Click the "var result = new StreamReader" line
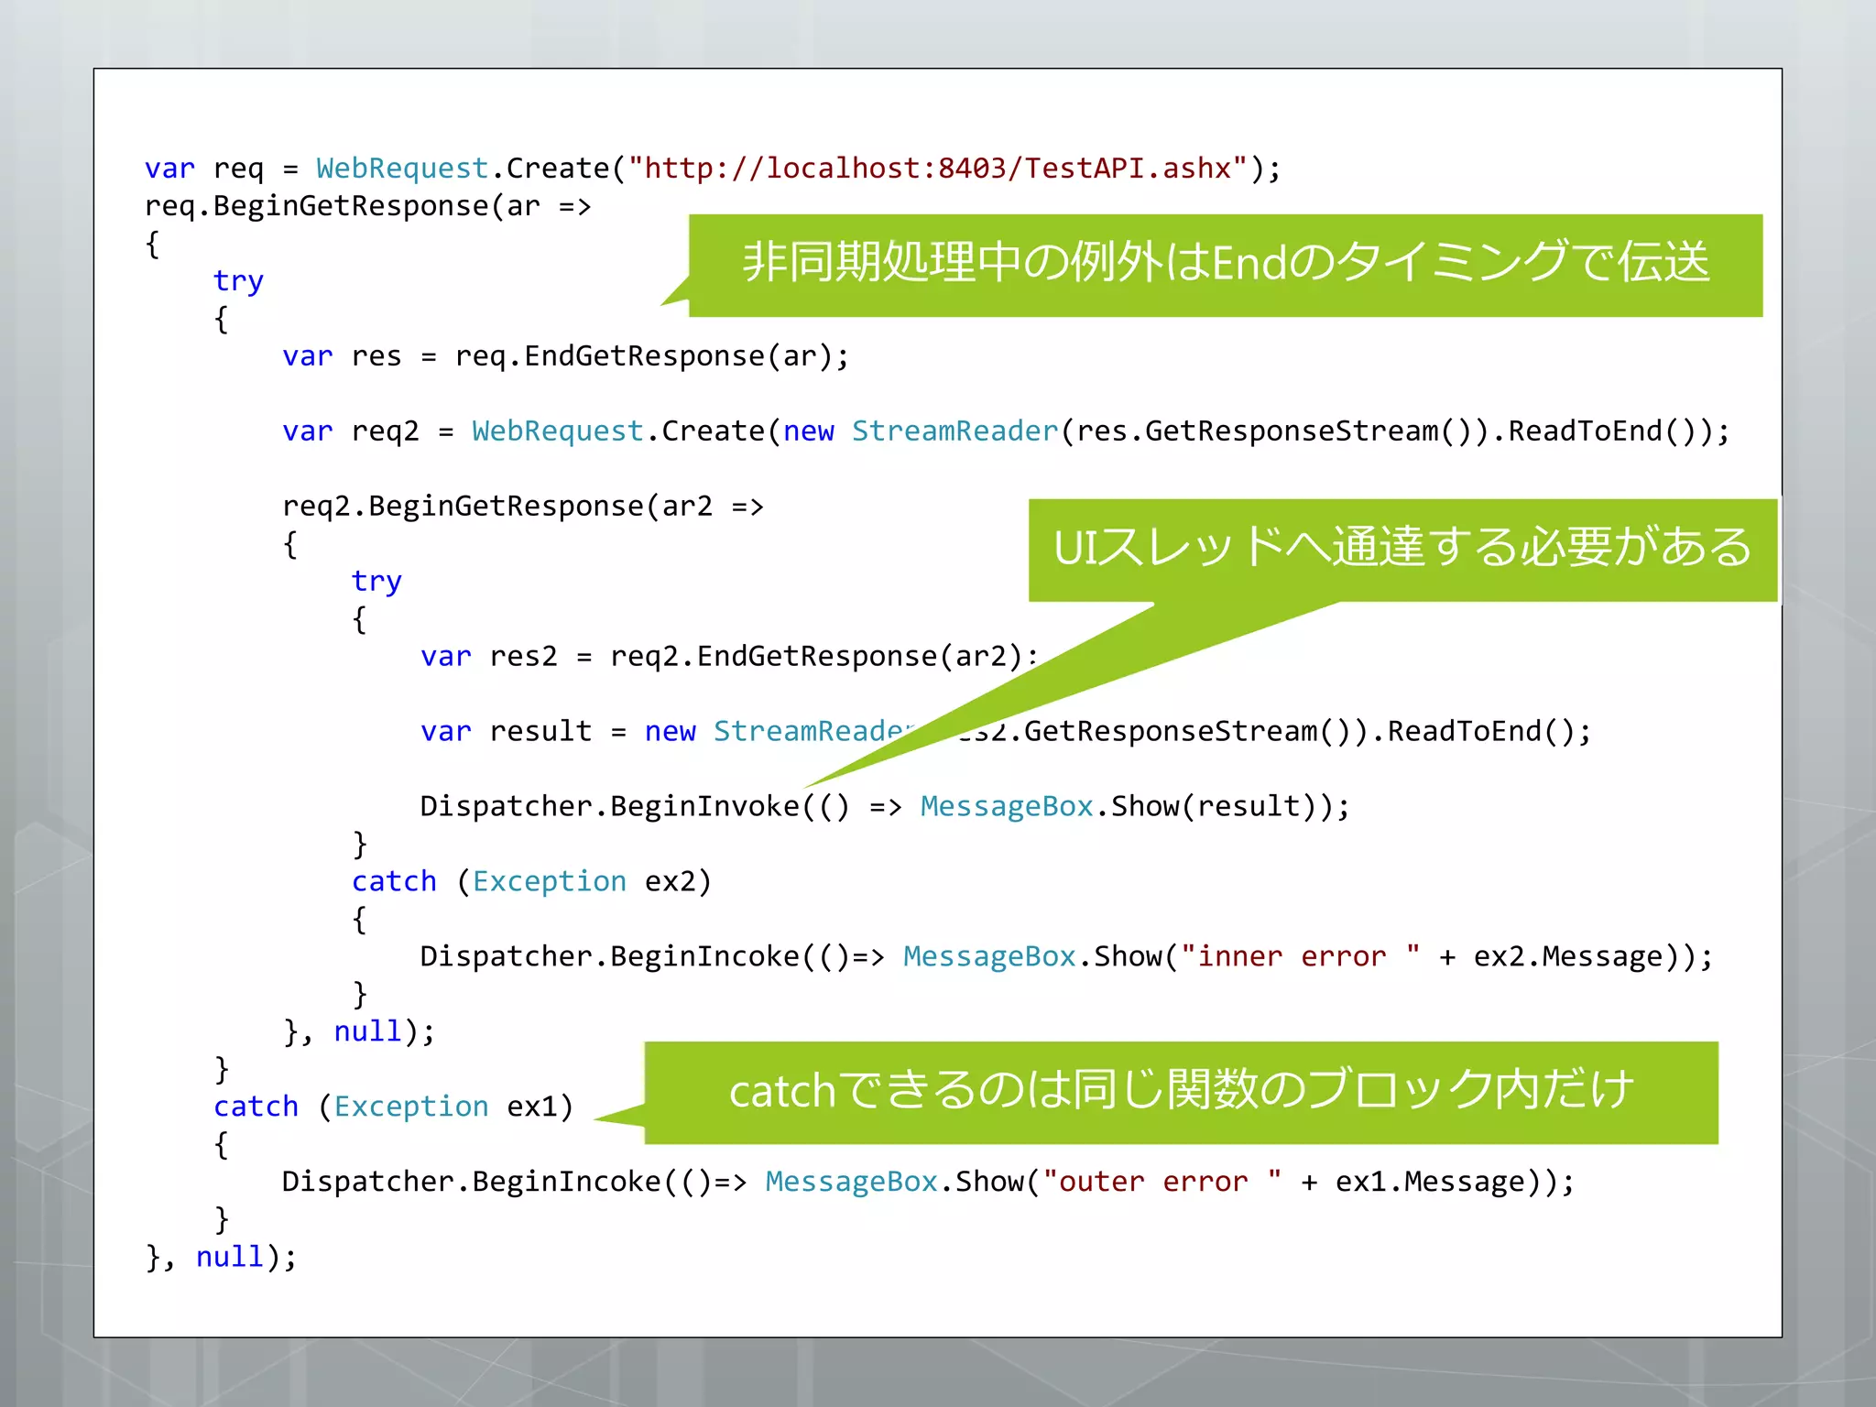The image size is (1876, 1407). click(1006, 732)
